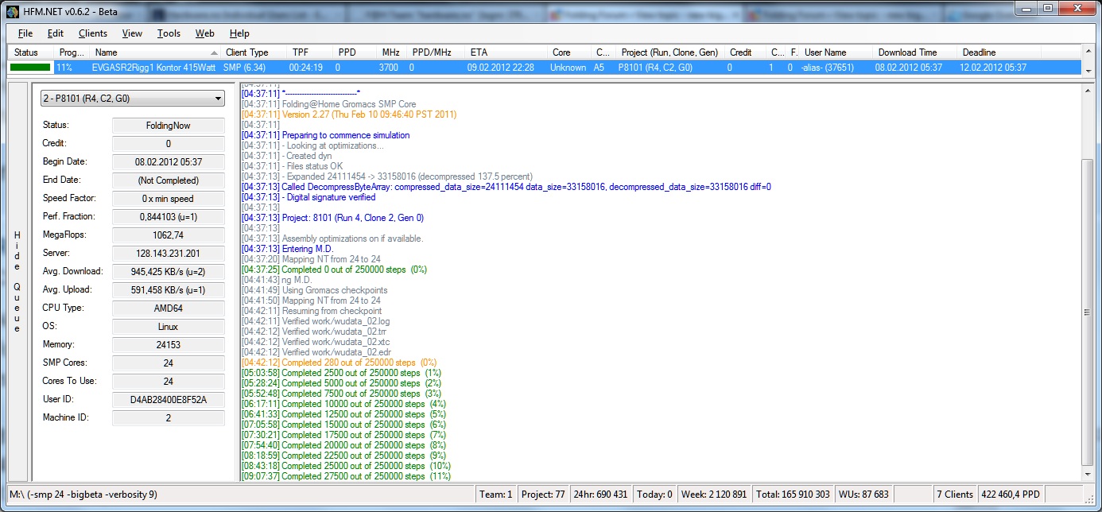Click the End Date (Not Completed) field
This screenshot has height=512, width=1102.
point(168,180)
